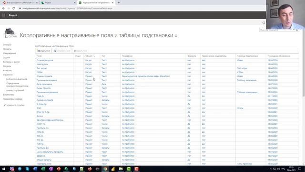Open the search scope dropdown arrow
Viewport: 305px width, 172px height.
(x=294, y=30)
